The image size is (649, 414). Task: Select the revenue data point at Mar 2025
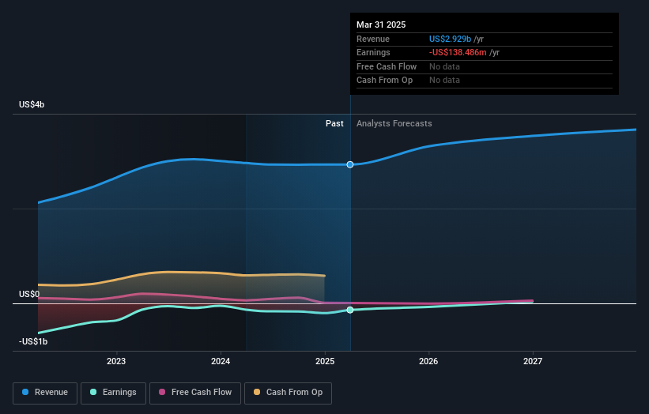350,164
